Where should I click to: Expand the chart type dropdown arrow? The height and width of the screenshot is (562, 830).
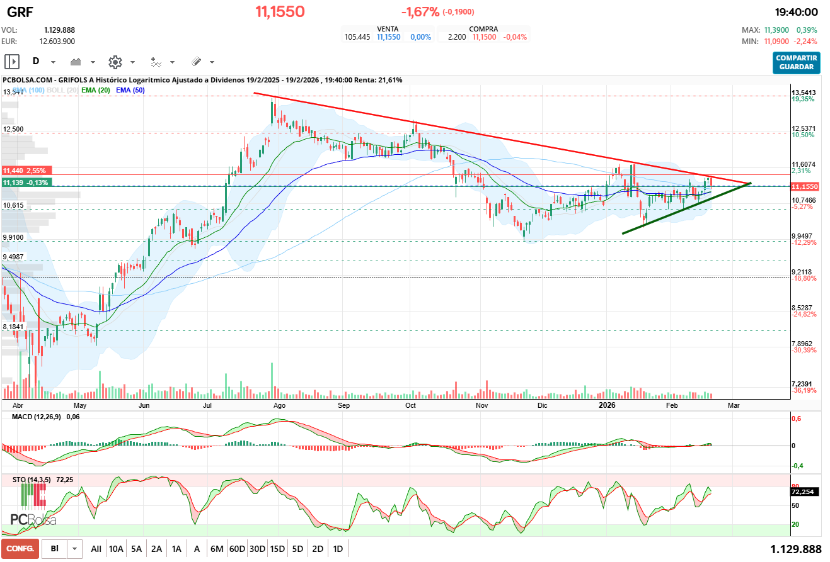point(93,62)
